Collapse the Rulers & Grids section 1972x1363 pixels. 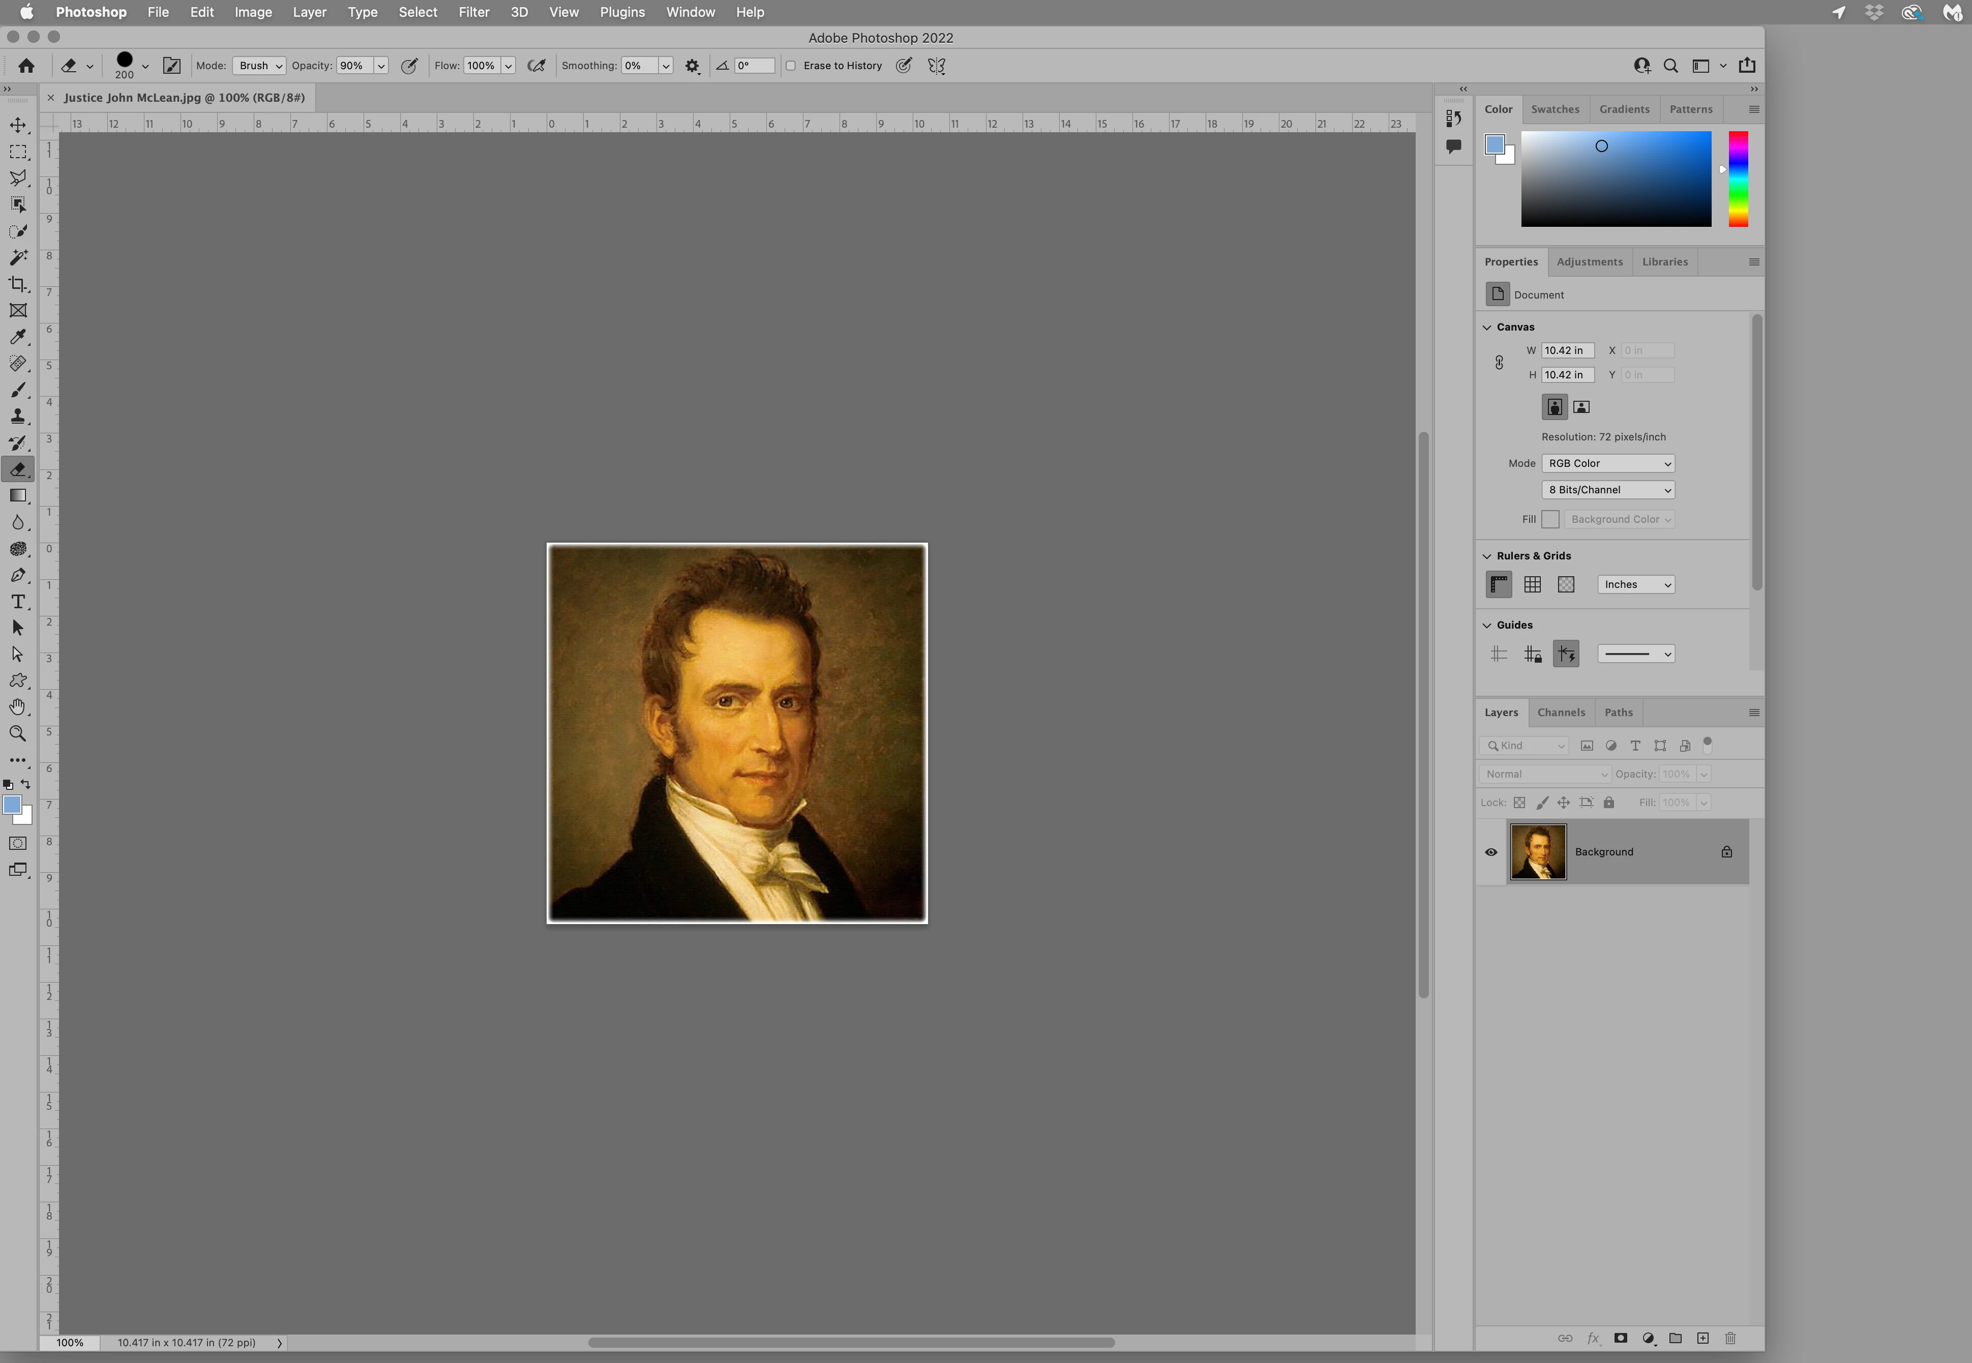click(x=1487, y=556)
